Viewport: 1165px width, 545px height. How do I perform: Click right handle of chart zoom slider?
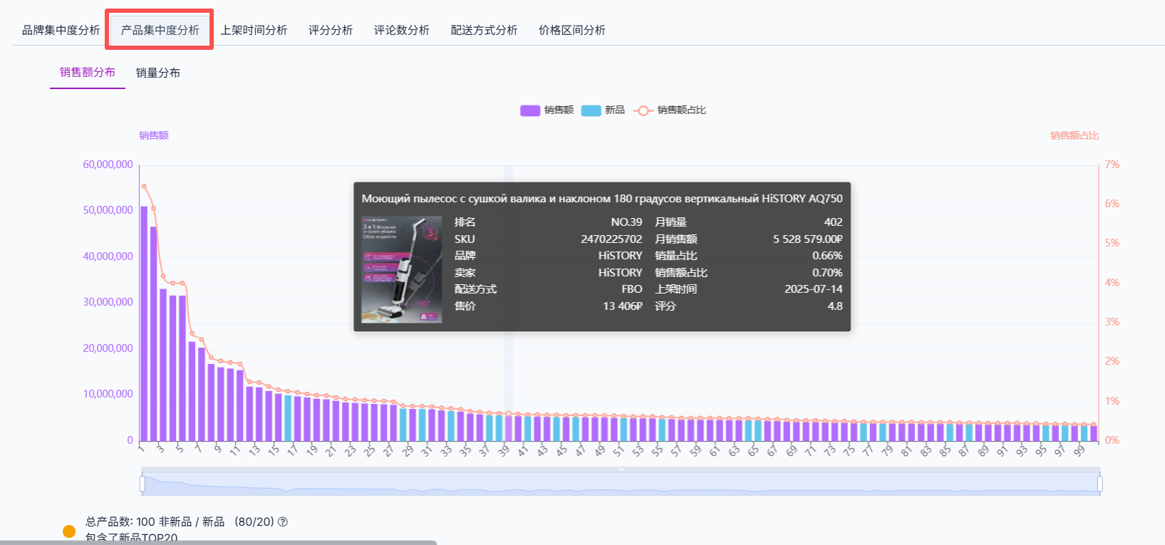point(1099,484)
